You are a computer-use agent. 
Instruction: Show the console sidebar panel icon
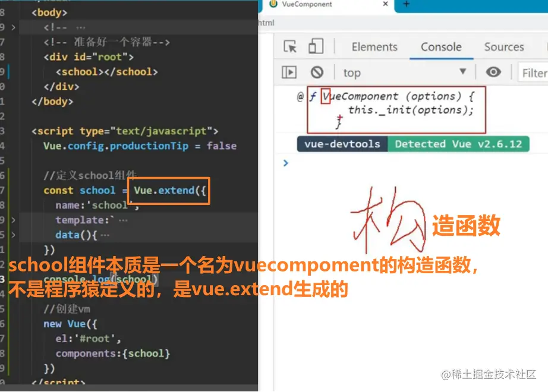click(289, 72)
